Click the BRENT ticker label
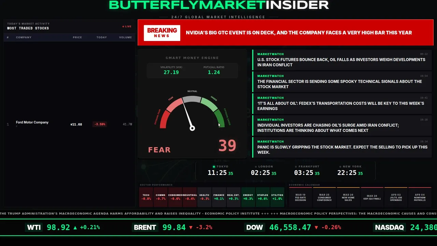 pyautogui.click(x=145, y=227)
